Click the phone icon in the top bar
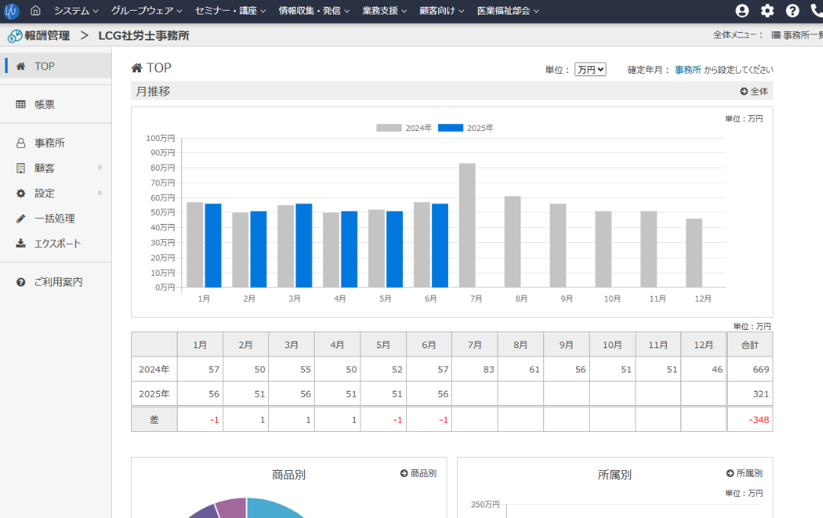The width and height of the screenshot is (823, 518). (x=817, y=11)
